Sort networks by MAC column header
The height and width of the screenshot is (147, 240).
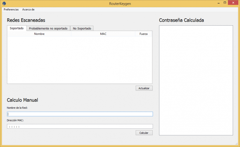(103, 34)
